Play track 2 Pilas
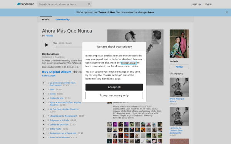The image size is (231, 144). (44, 89)
